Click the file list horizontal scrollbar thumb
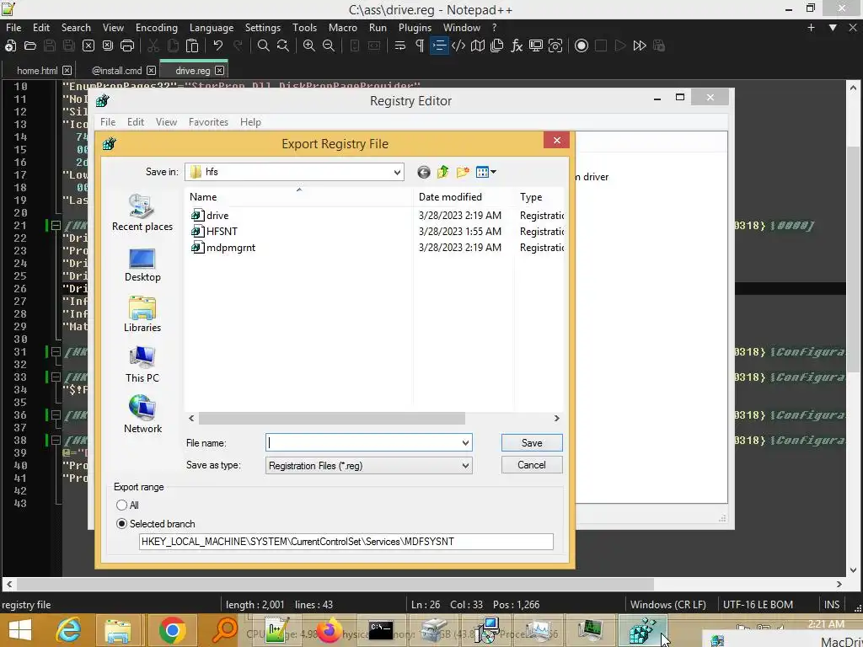 [332, 419]
